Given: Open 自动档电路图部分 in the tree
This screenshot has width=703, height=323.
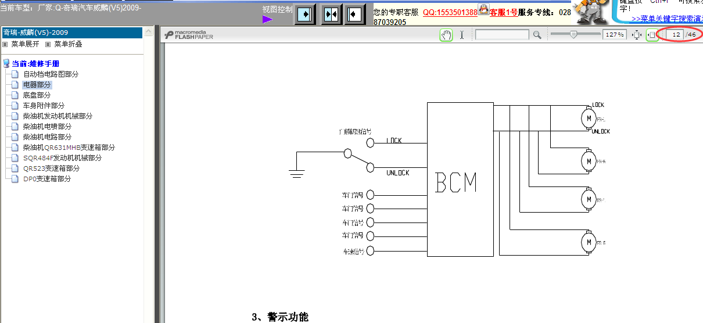Looking at the screenshot, I should (x=51, y=74).
